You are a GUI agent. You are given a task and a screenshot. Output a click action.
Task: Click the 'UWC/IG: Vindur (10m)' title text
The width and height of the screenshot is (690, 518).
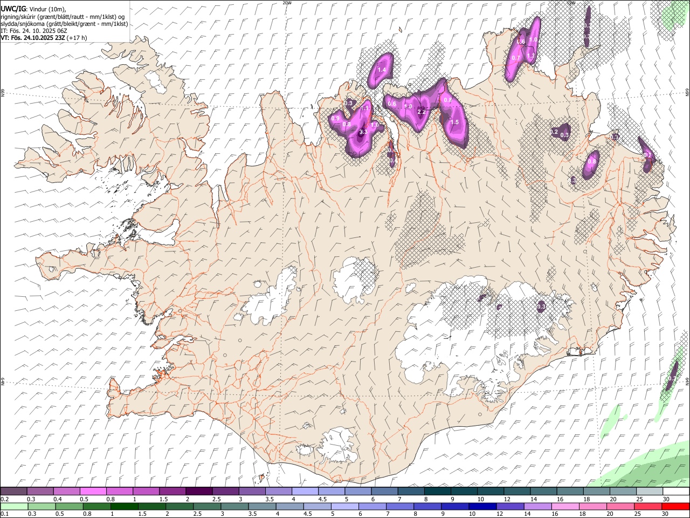(x=33, y=9)
